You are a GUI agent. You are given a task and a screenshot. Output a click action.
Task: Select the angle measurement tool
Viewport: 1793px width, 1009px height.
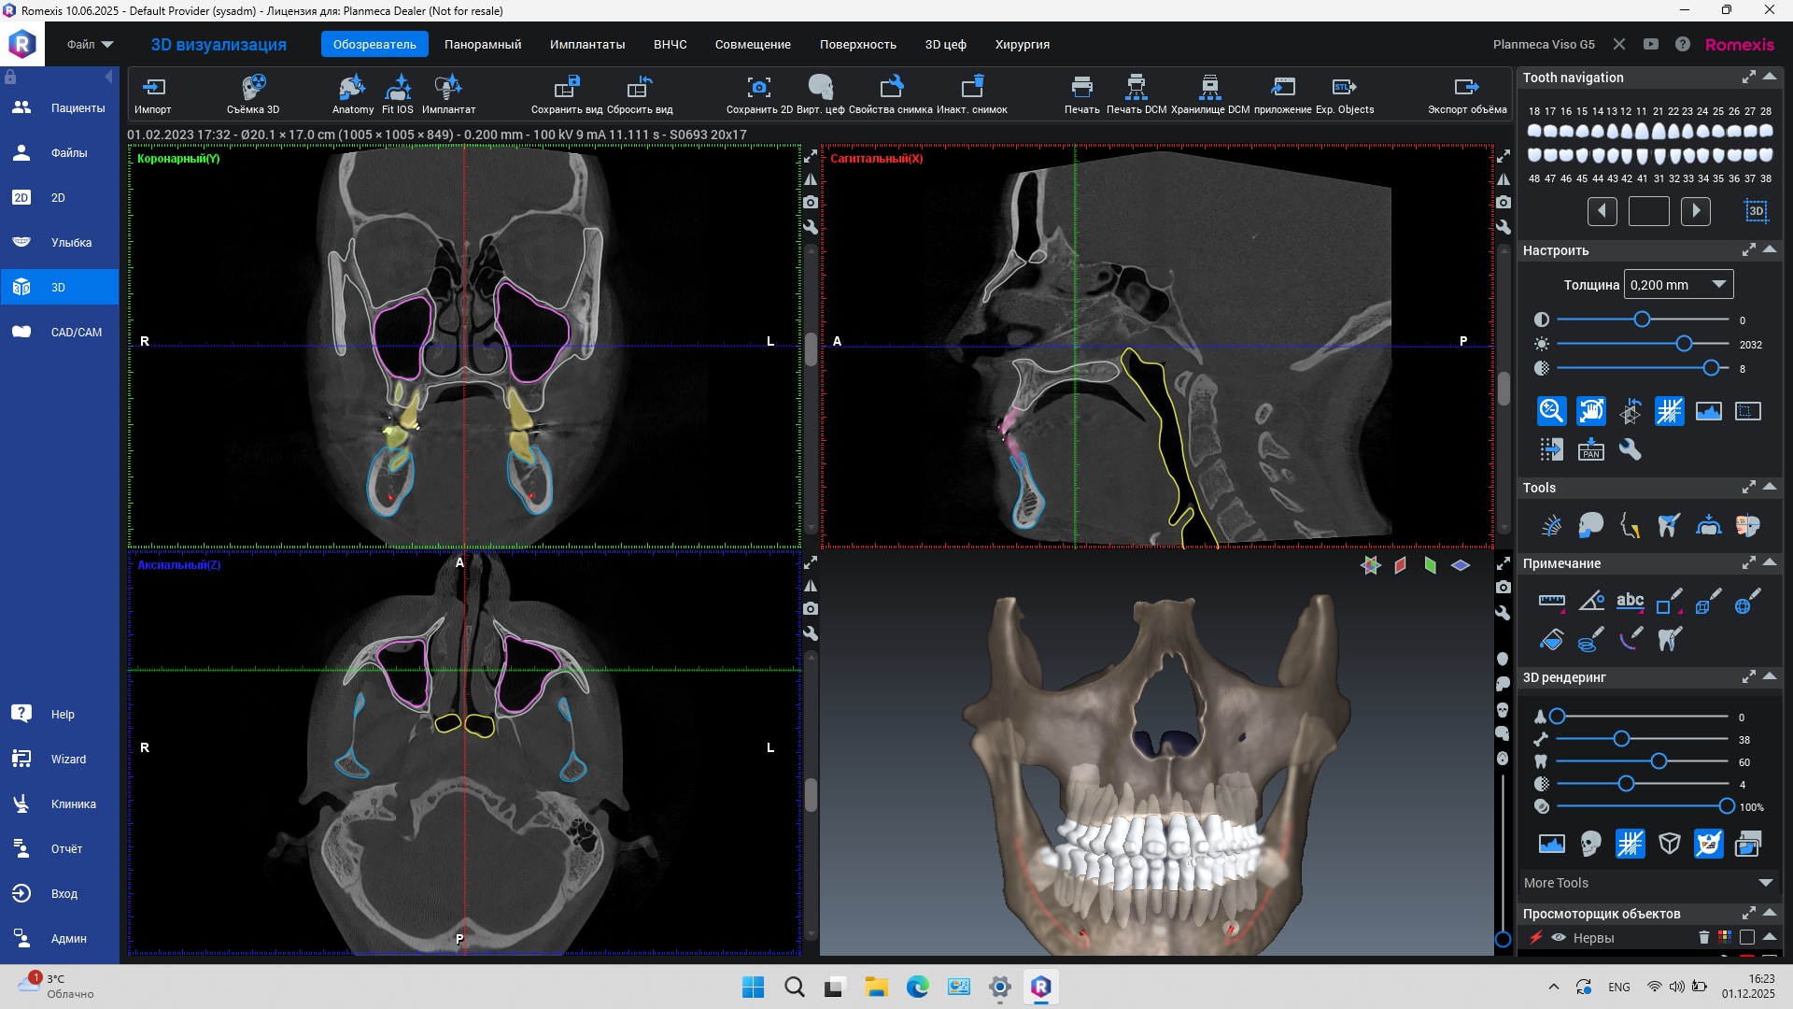[x=1590, y=601]
